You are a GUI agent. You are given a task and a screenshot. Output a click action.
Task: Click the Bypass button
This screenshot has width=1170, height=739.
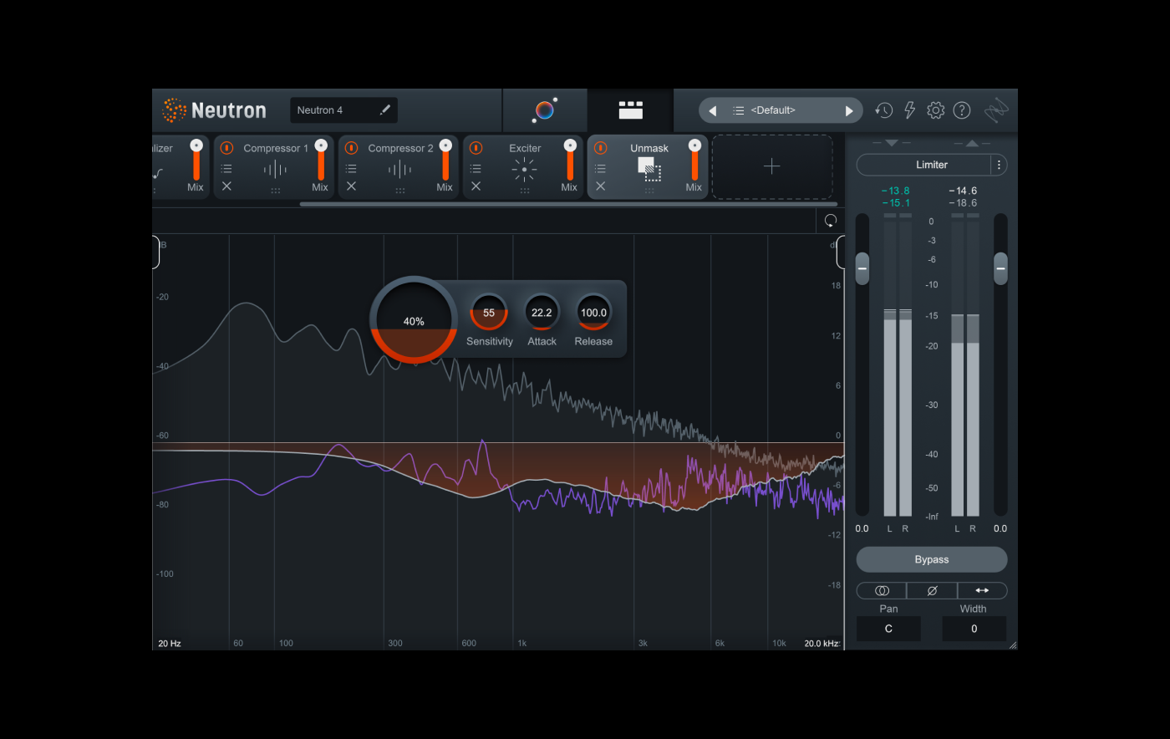[932, 559]
